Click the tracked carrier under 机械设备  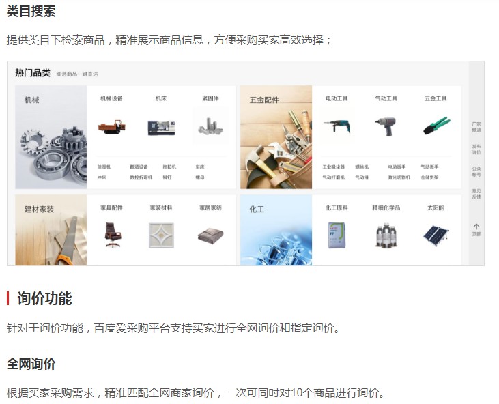(x=112, y=127)
